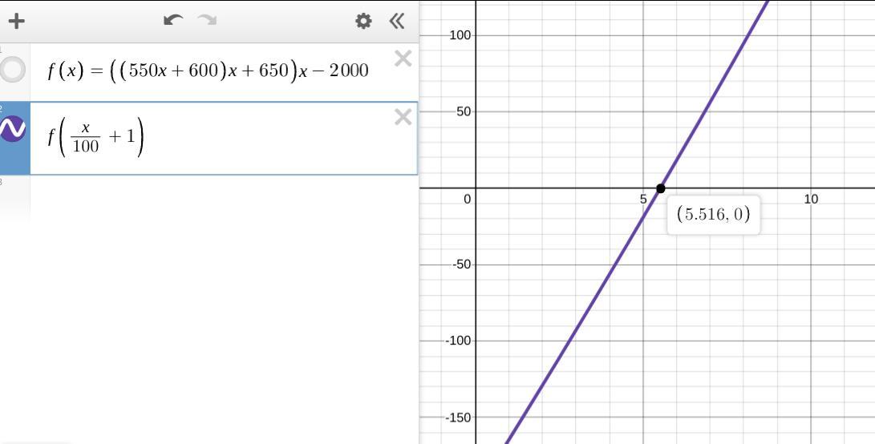The image size is (875, 444).
Task: Click the x-axis label 5
Action: click(x=643, y=199)
